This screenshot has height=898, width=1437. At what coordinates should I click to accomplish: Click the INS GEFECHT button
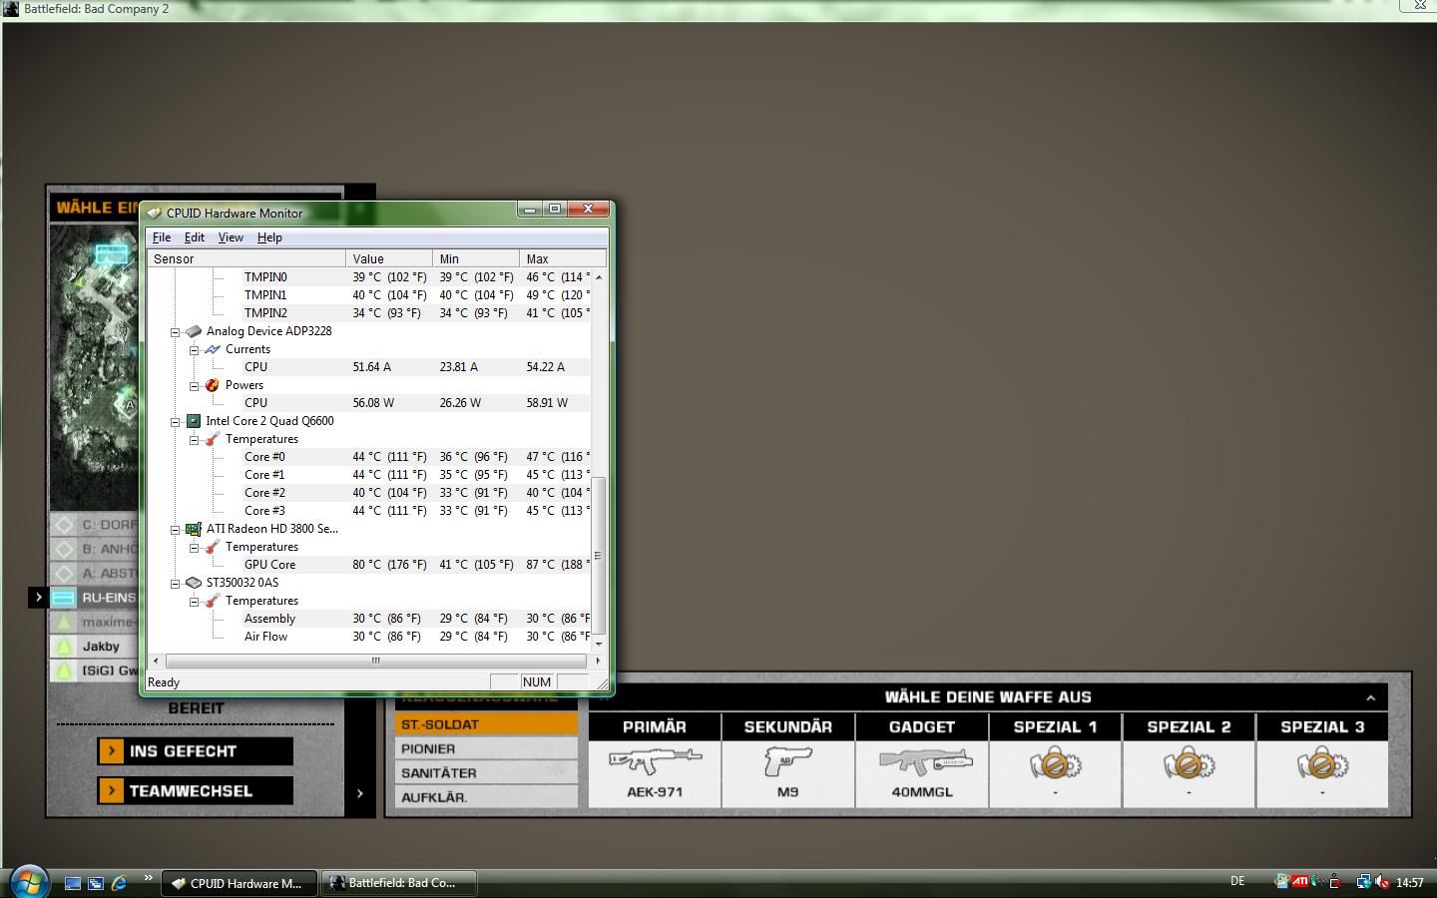[196, 751]
